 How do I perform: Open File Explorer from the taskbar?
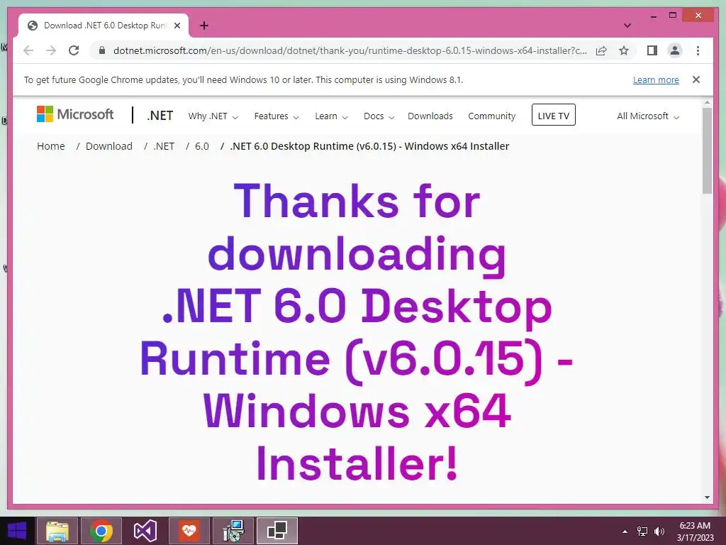(x=57, y=531)
